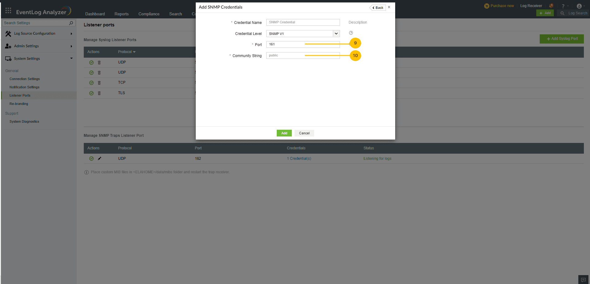Open the notifications bell icon
The width and height of the screenshot is (590, 284).
point(551,6)
